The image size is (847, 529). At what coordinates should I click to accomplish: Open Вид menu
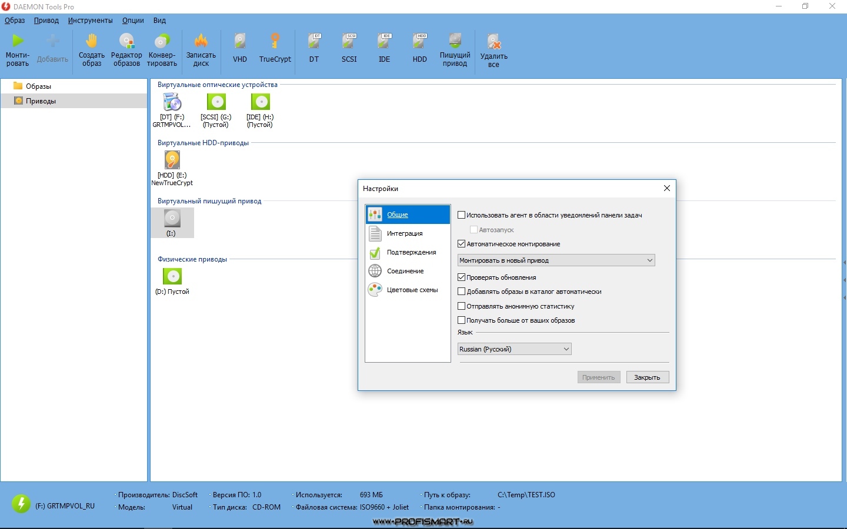point(159,20)
